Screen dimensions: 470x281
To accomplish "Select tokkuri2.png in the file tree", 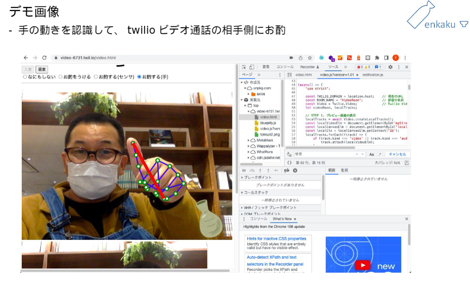I will (270, 135).
